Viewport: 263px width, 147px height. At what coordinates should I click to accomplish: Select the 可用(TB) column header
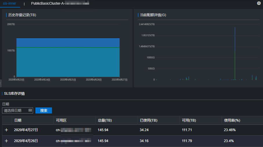pyautogui.click(x=189, y=120)
